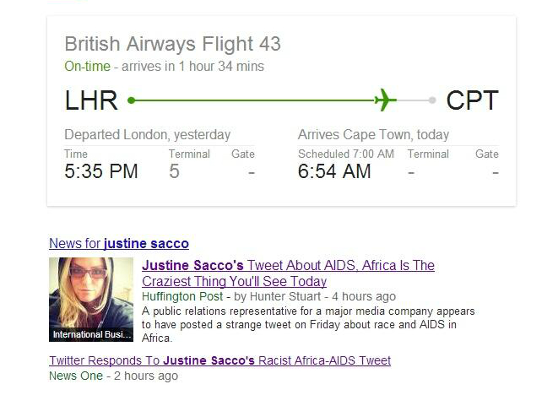Click the Departed London, yesterday label
Screen dimensions: 558x395
point(147,135)
